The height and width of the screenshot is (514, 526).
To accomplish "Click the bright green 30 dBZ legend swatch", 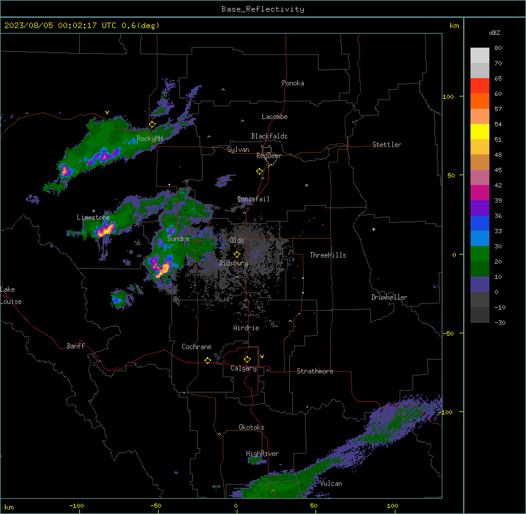I will (480, 253).
